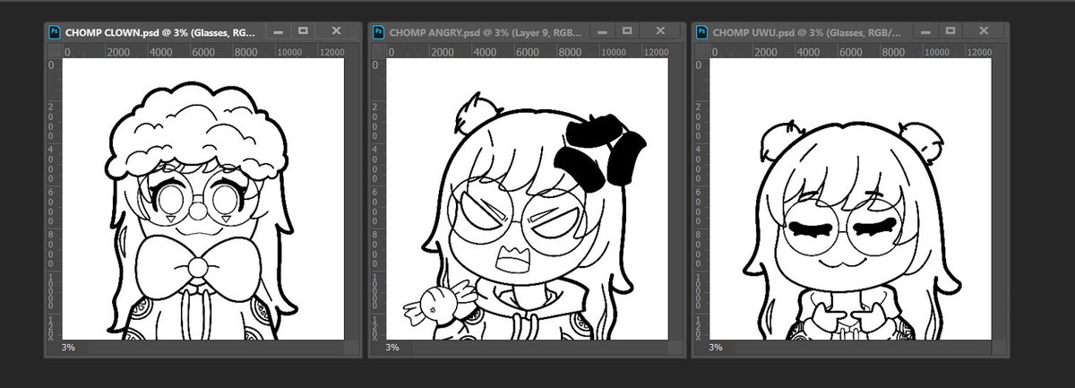The width and height of the screenshot is (1075, 388).
Task: Click the vertical ruler in CHOMP UWU window
Action: (x=703, y=200)
